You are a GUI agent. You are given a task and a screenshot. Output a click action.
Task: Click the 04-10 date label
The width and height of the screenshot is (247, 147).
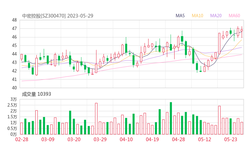coord(126,139)
